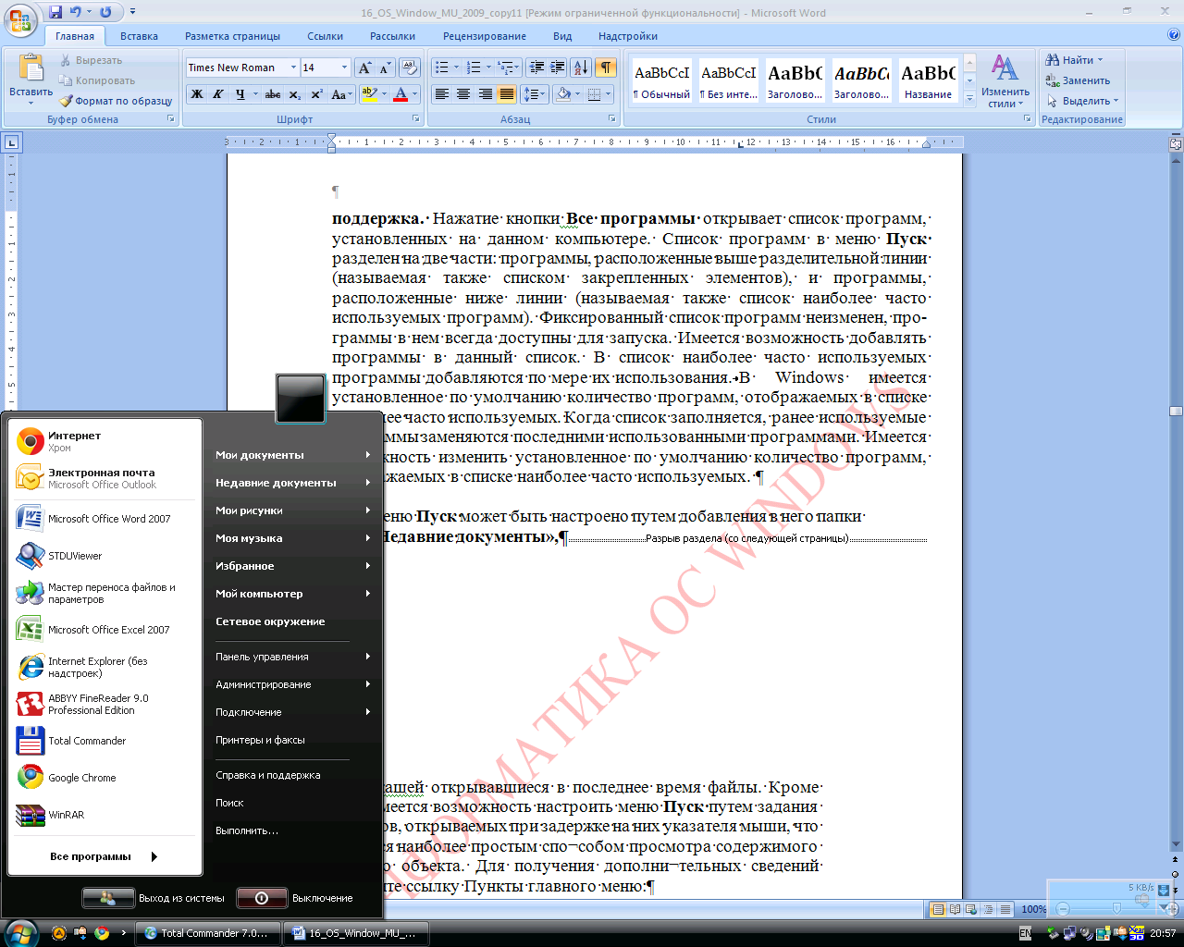This screenshot has width=1184, height=947.
Task: Open the Ссылки ribbon tab
Action: tap(325, 36)
